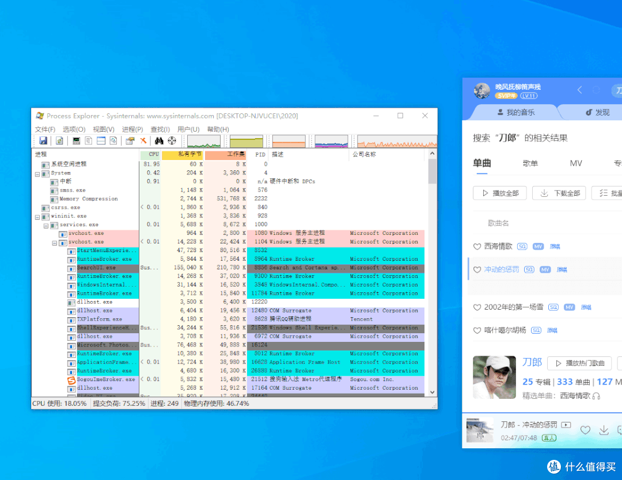
Task: Switch to the 我的音乐 tab
Action: (515, 112)
